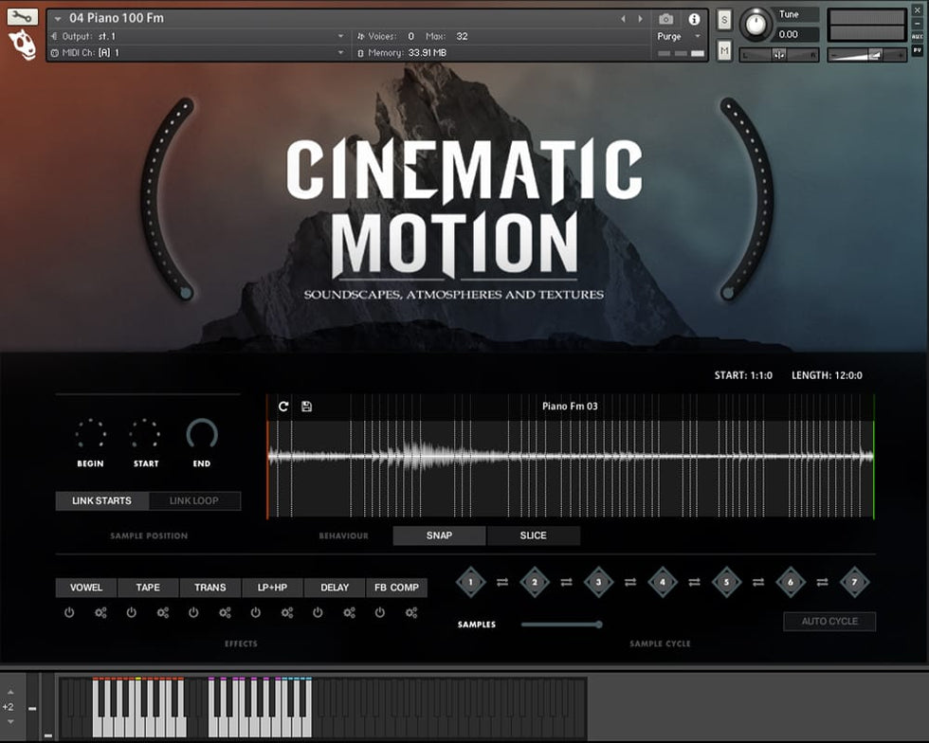Open the instrument info icon

694,19
